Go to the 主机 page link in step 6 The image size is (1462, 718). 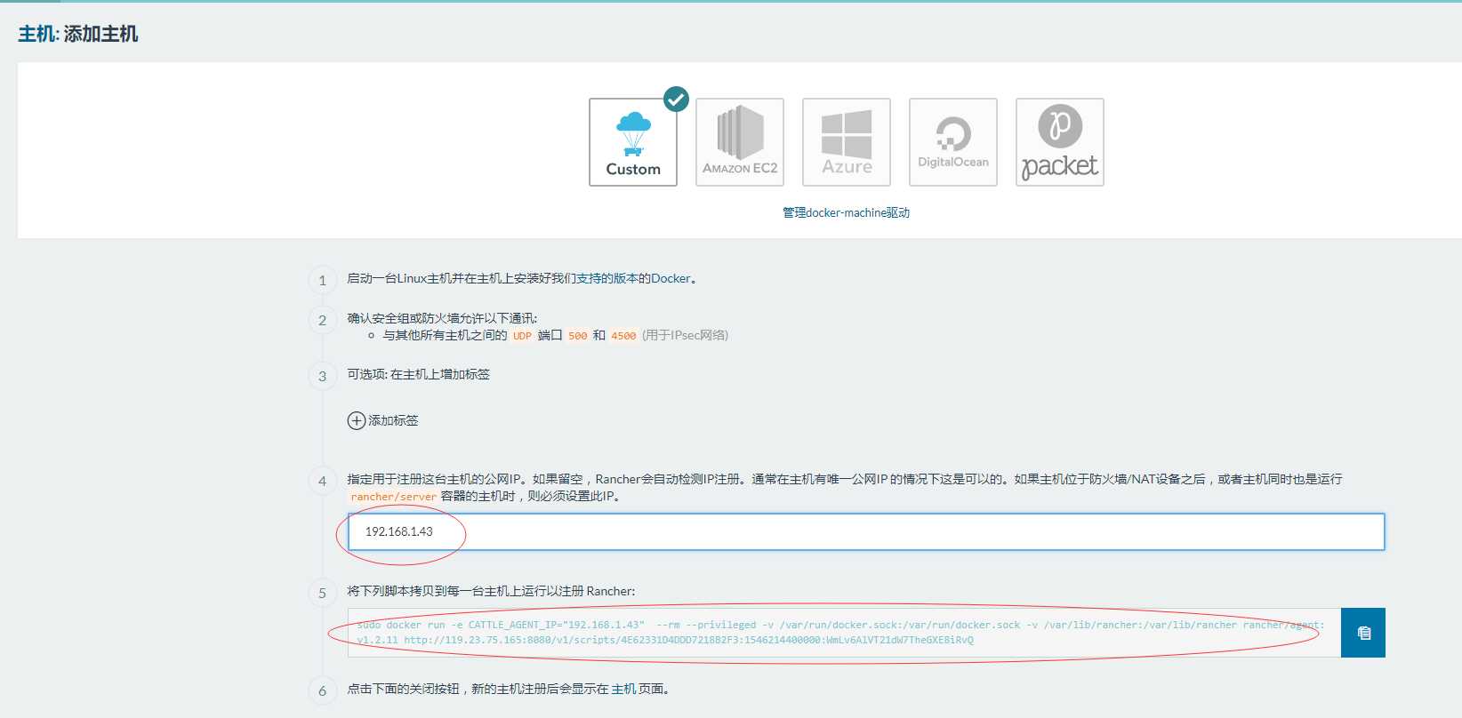pos(623,689)
